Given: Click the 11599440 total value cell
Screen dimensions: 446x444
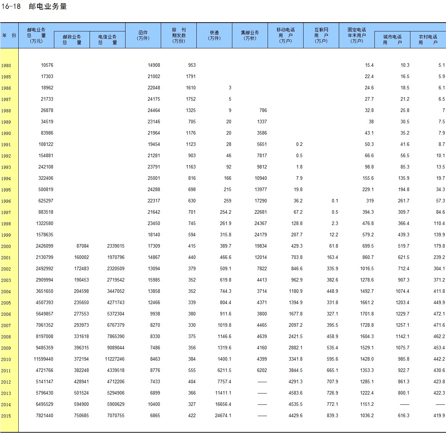Looking at the screenshot, I should [43, 359].
